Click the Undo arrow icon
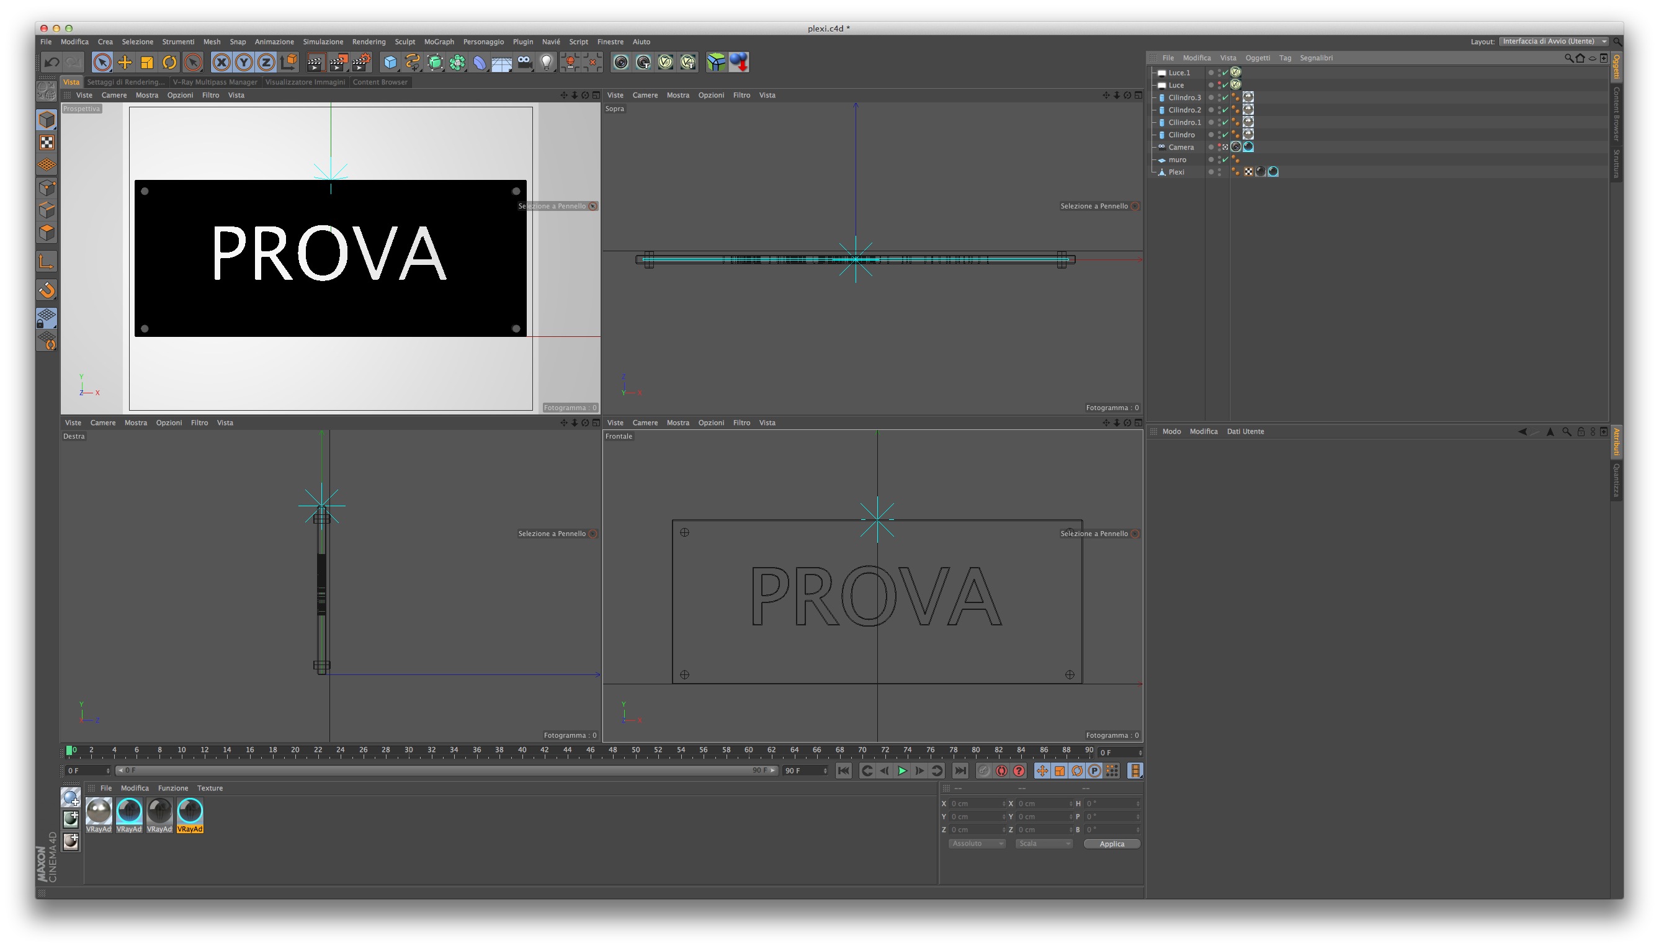The width and height of the screenshot is (1659, 948). (x=51, y=63)
